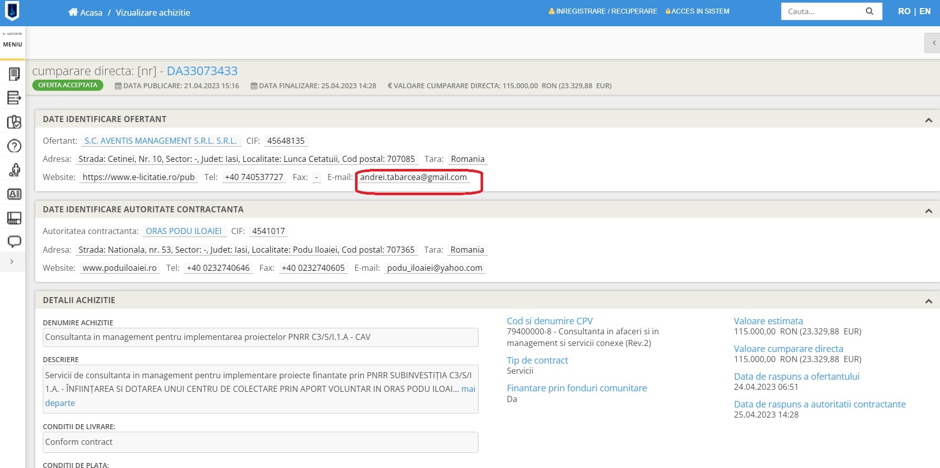Click the DATA FINALIZARE calendar icon
This screenshot has height=468, width=940.
[254, 86]
